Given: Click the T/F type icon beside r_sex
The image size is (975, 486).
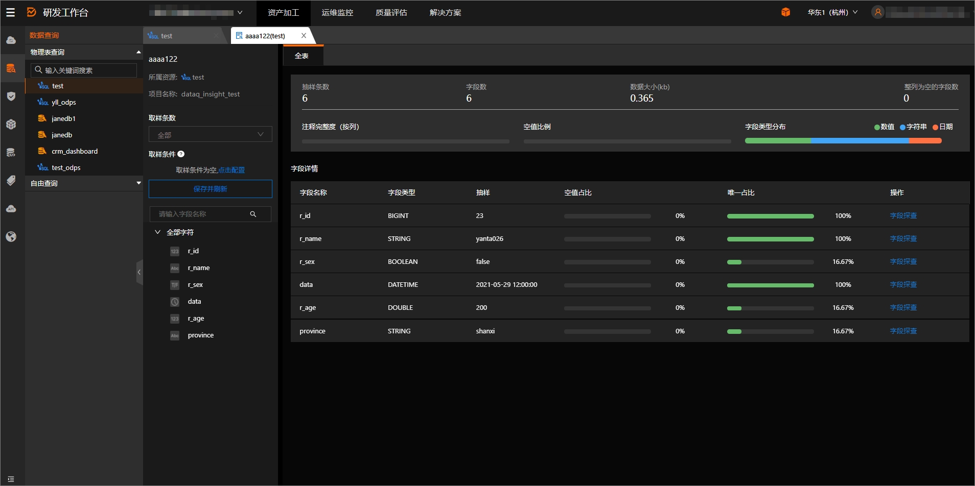Looking at the screenshot, I should point(175,285).
